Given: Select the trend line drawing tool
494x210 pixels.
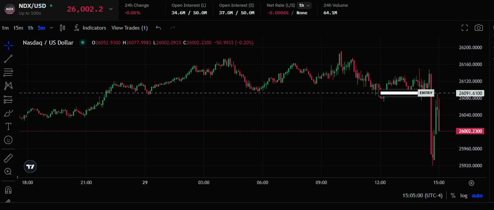Looking at the screenshot, I should [8, 59].
